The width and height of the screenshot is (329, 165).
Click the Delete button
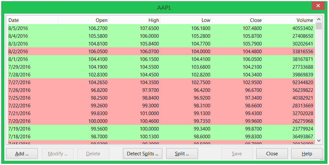coord(93,154)
